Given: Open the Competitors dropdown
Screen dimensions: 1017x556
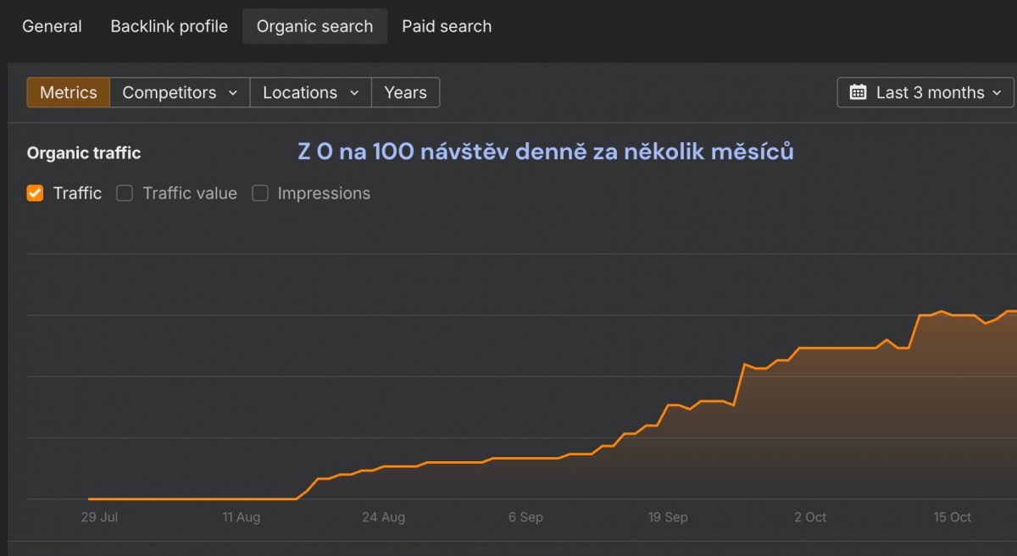Looking at the screenshot, I should pyautogui.click(x=179, y=92).
